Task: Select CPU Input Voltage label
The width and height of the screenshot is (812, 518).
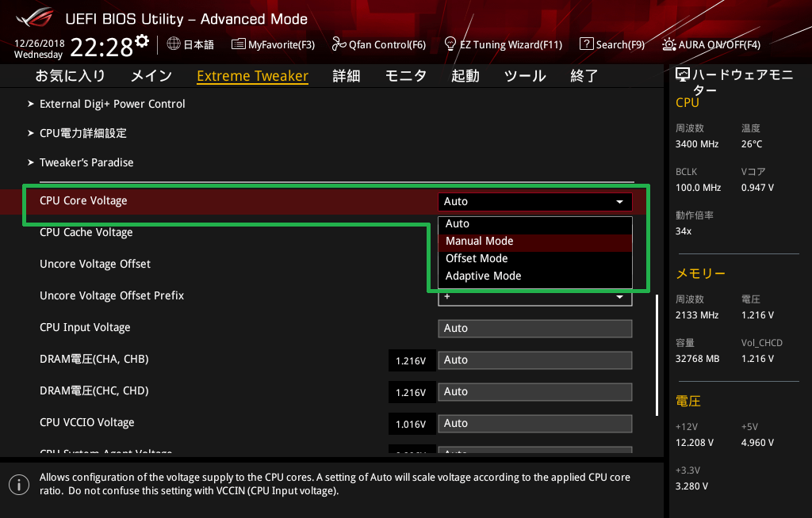Action: 85,328
